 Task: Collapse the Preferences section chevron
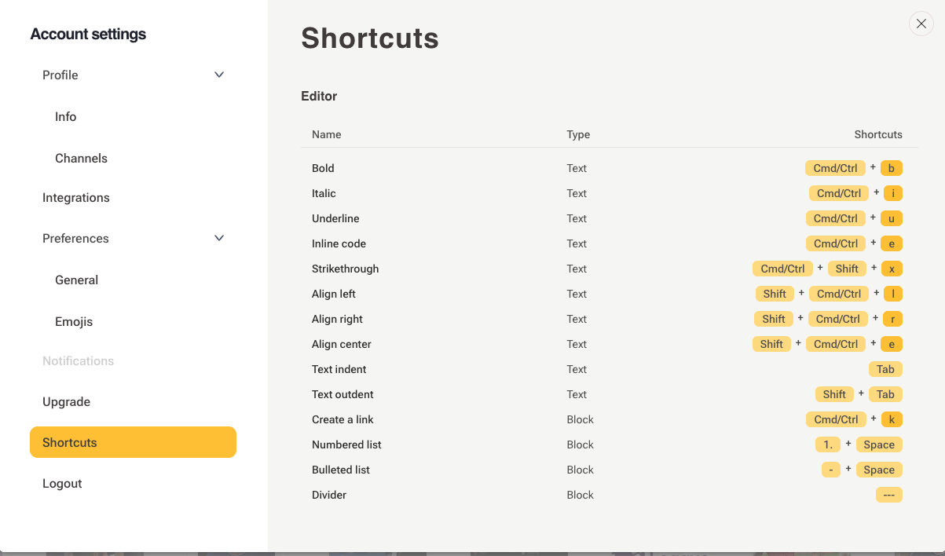(219, 238)
